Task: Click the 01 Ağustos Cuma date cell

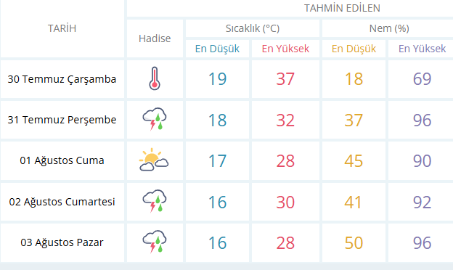Action: (62, 160)
